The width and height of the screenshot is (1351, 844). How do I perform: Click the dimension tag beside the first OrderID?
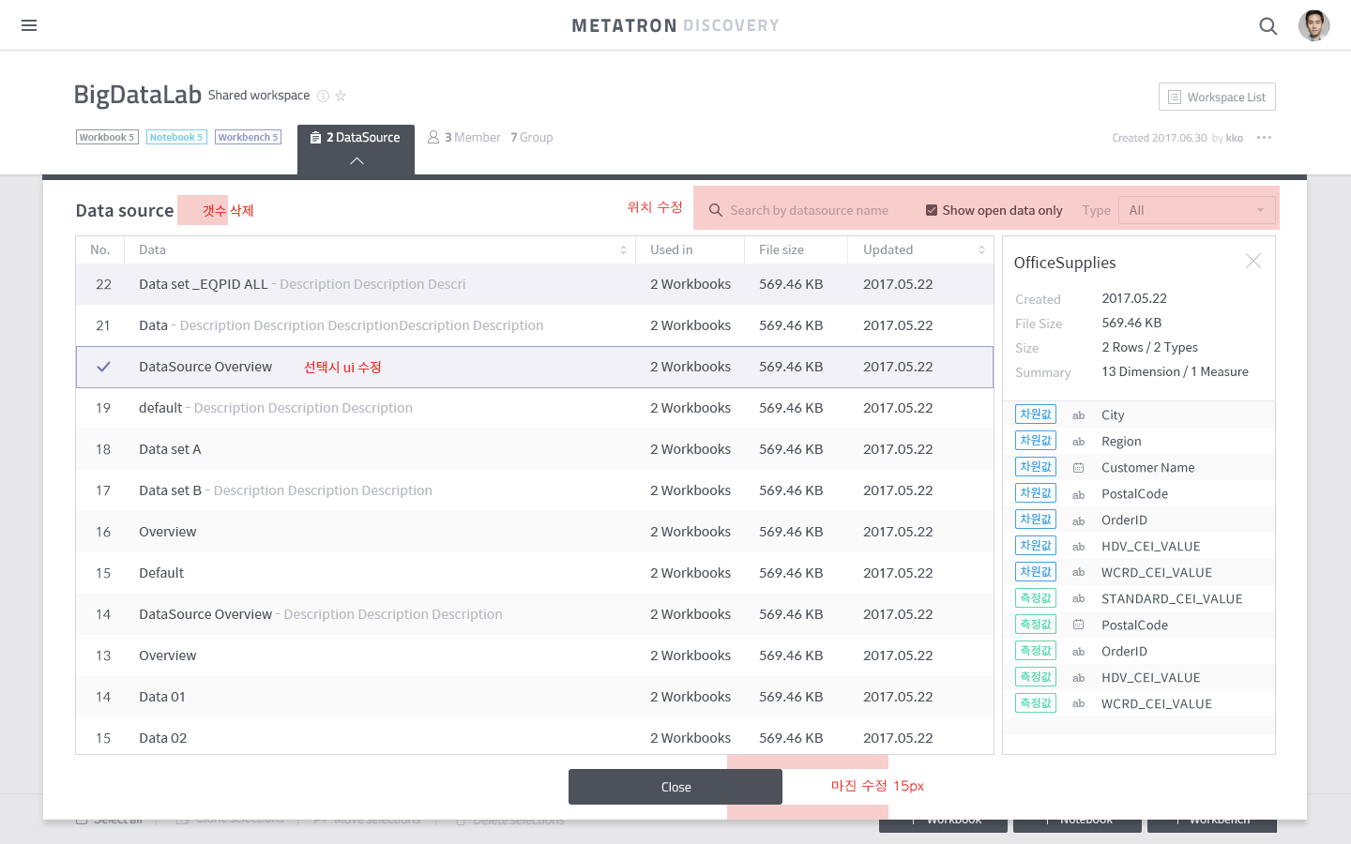click(1036, 520)
